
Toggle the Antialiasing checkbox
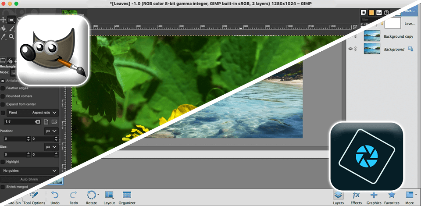tap(3, 81)
